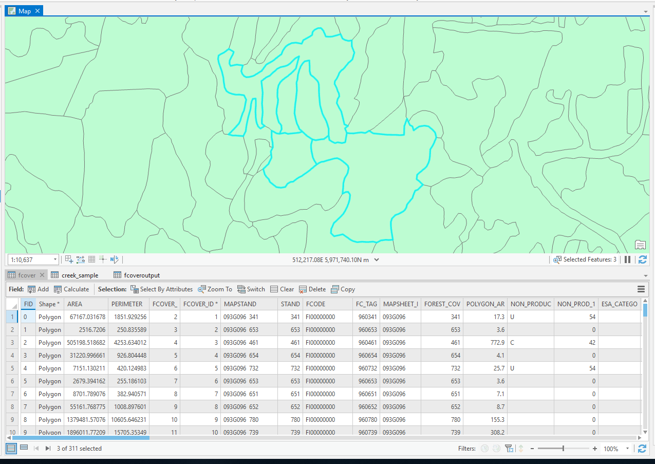Viewport: 655px width, 464px height.
Task: Pause drawing of the map view
Action: 627,259
